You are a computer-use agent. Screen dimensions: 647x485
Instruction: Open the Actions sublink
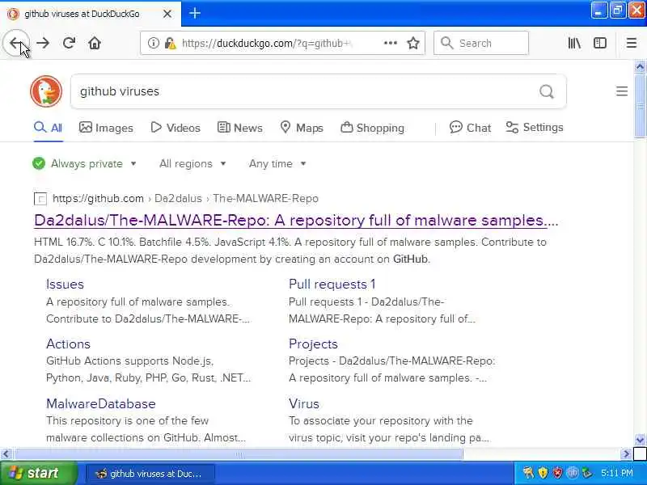tap(68, 344)
